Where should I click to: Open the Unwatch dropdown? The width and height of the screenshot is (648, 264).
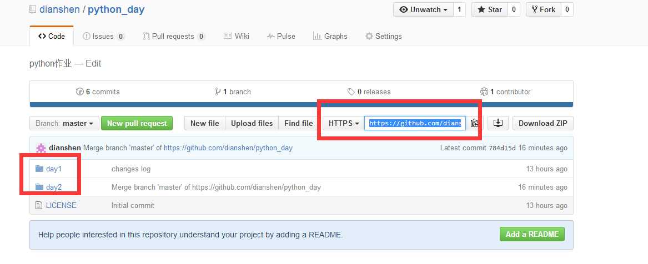click(423, 9)
